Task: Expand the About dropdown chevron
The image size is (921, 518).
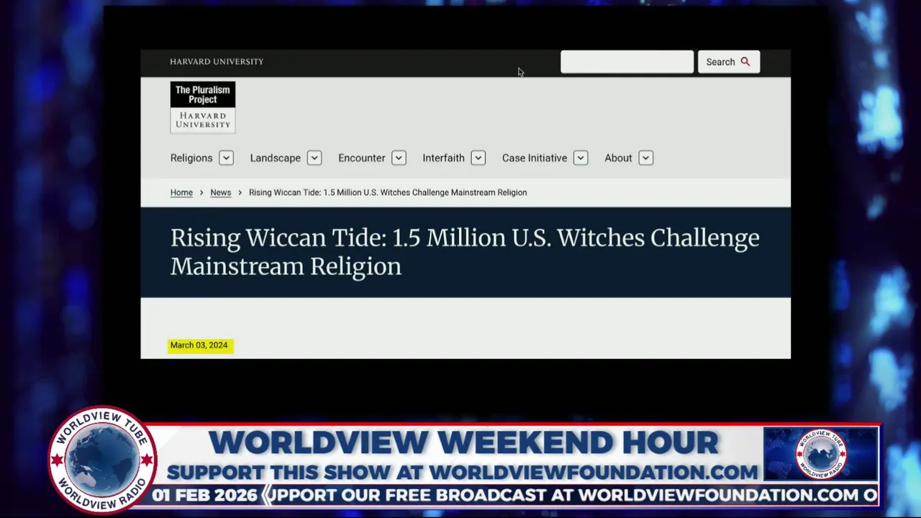Action: tap(645, 158)
